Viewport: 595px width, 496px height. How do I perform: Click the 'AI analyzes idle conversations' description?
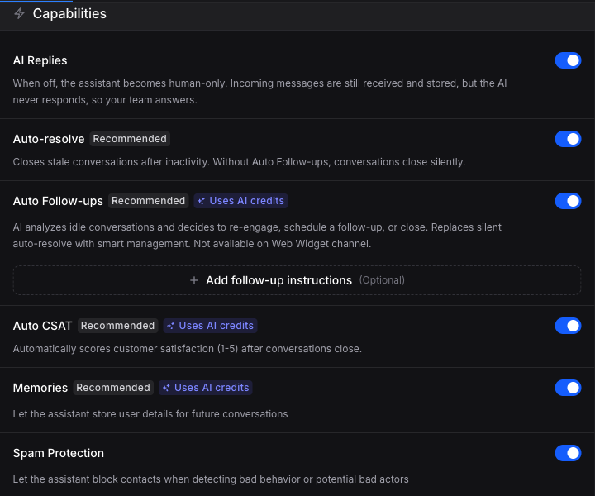[257, 236]
